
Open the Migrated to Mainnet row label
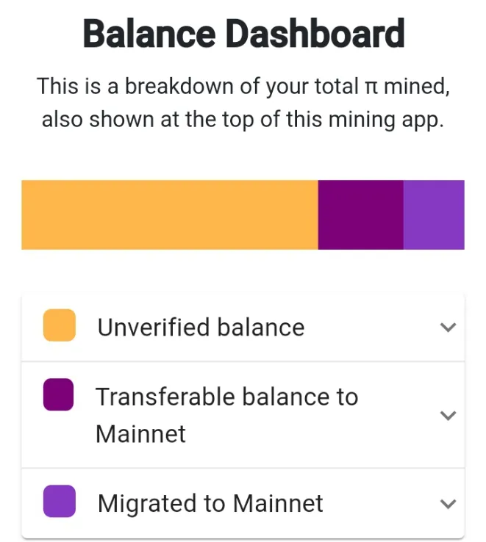click(x=210, y=504)
